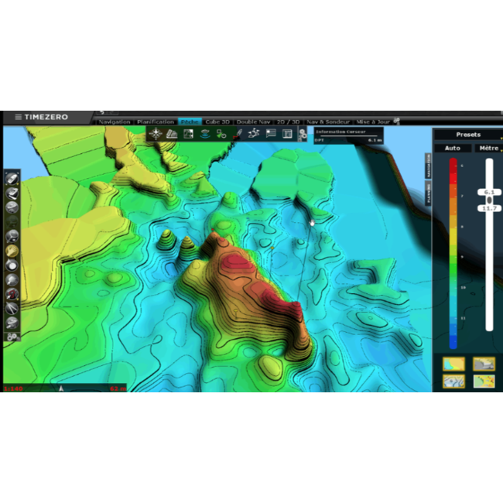Click the compass rose icon in the top ribbon
This screenshot has height=503, width=503.
156,134
